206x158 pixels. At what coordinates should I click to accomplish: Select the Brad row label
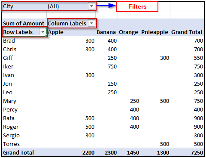click(x=9, y=41)
